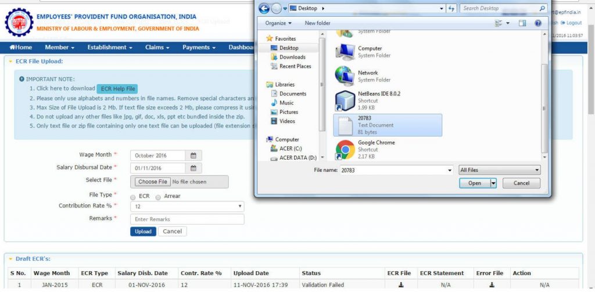Open Wage Month calendar picker

point(193,156)
